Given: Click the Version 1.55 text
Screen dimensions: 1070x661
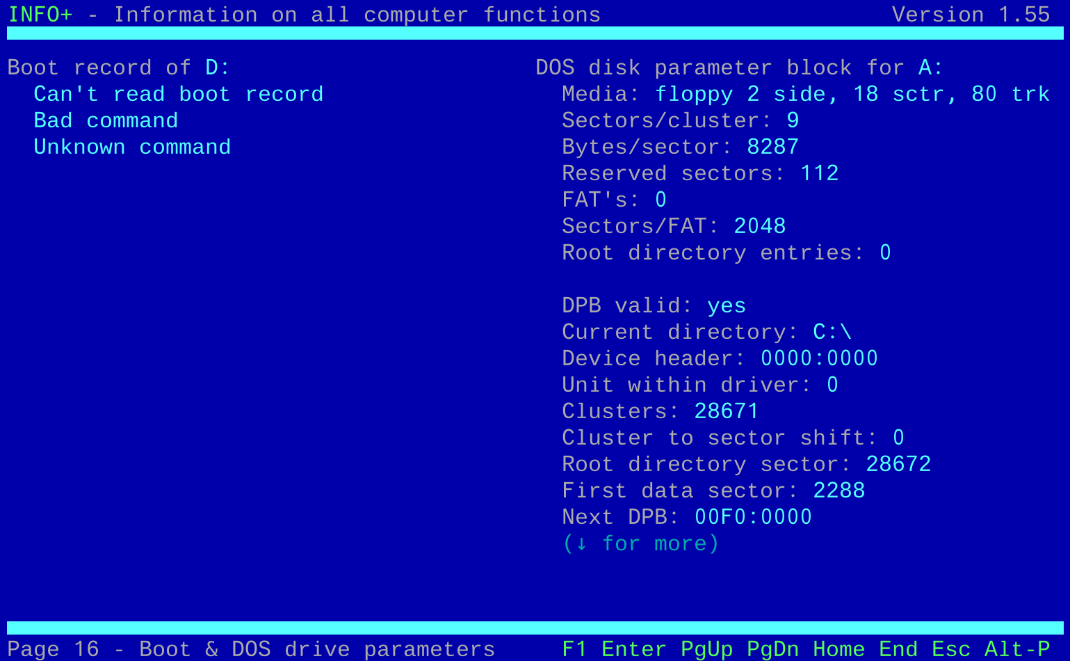Looking at the screenshot, I should [971, 15].
